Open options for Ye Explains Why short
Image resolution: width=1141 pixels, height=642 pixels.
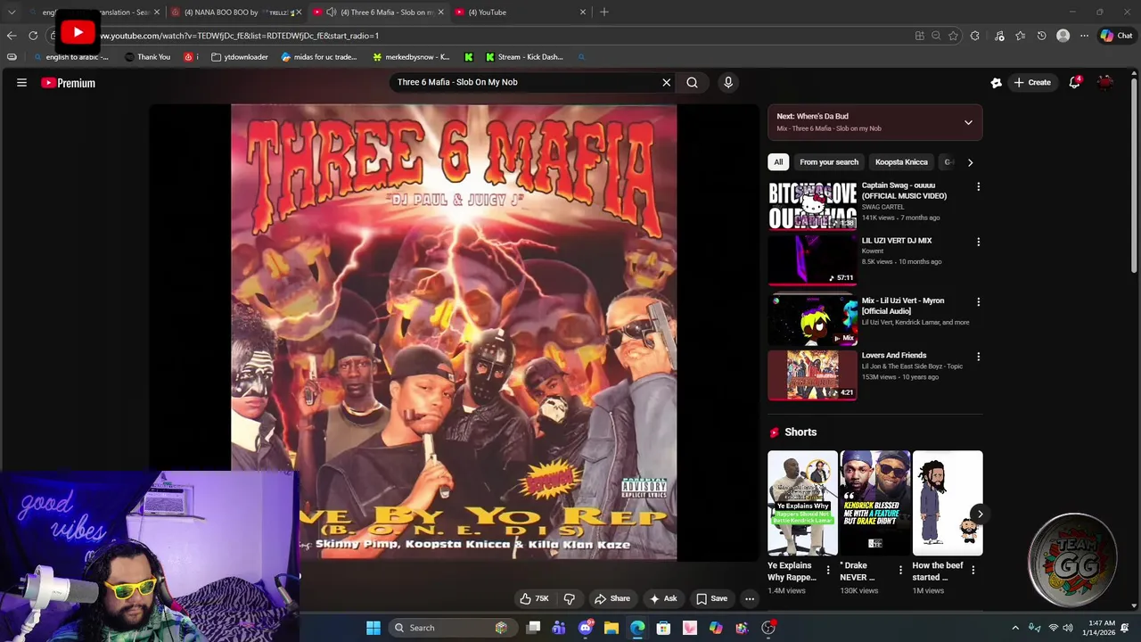[x=827, y=570]
